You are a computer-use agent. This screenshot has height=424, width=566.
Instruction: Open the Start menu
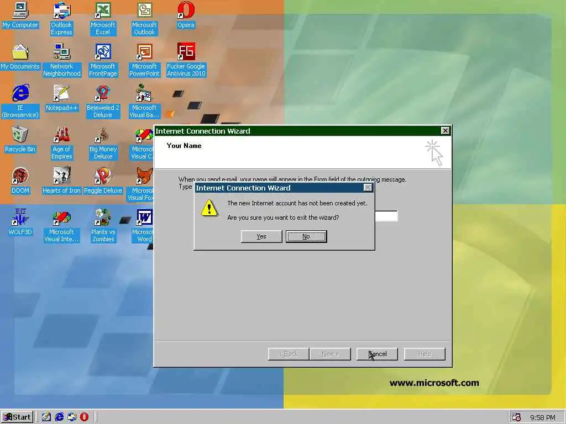17,417
